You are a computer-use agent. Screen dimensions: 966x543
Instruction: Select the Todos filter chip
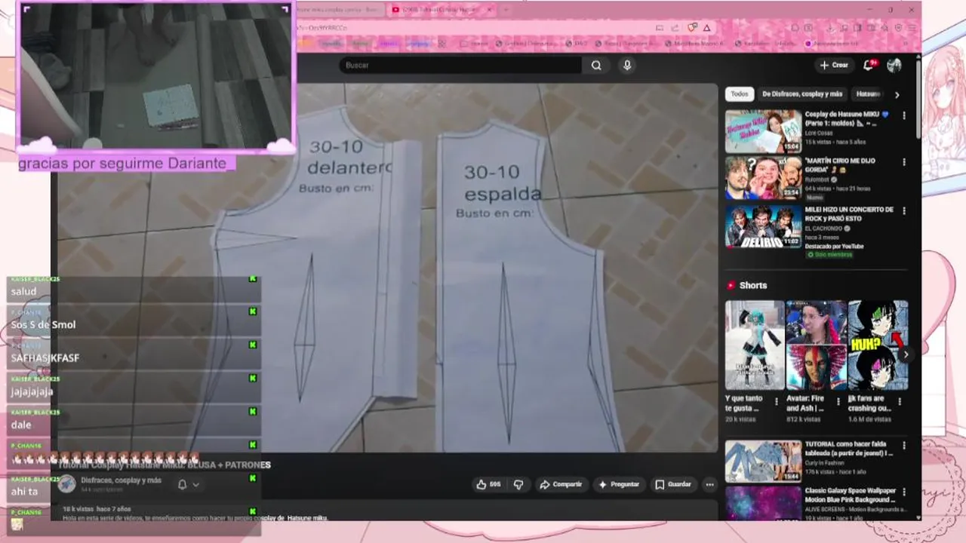point(740,94)
